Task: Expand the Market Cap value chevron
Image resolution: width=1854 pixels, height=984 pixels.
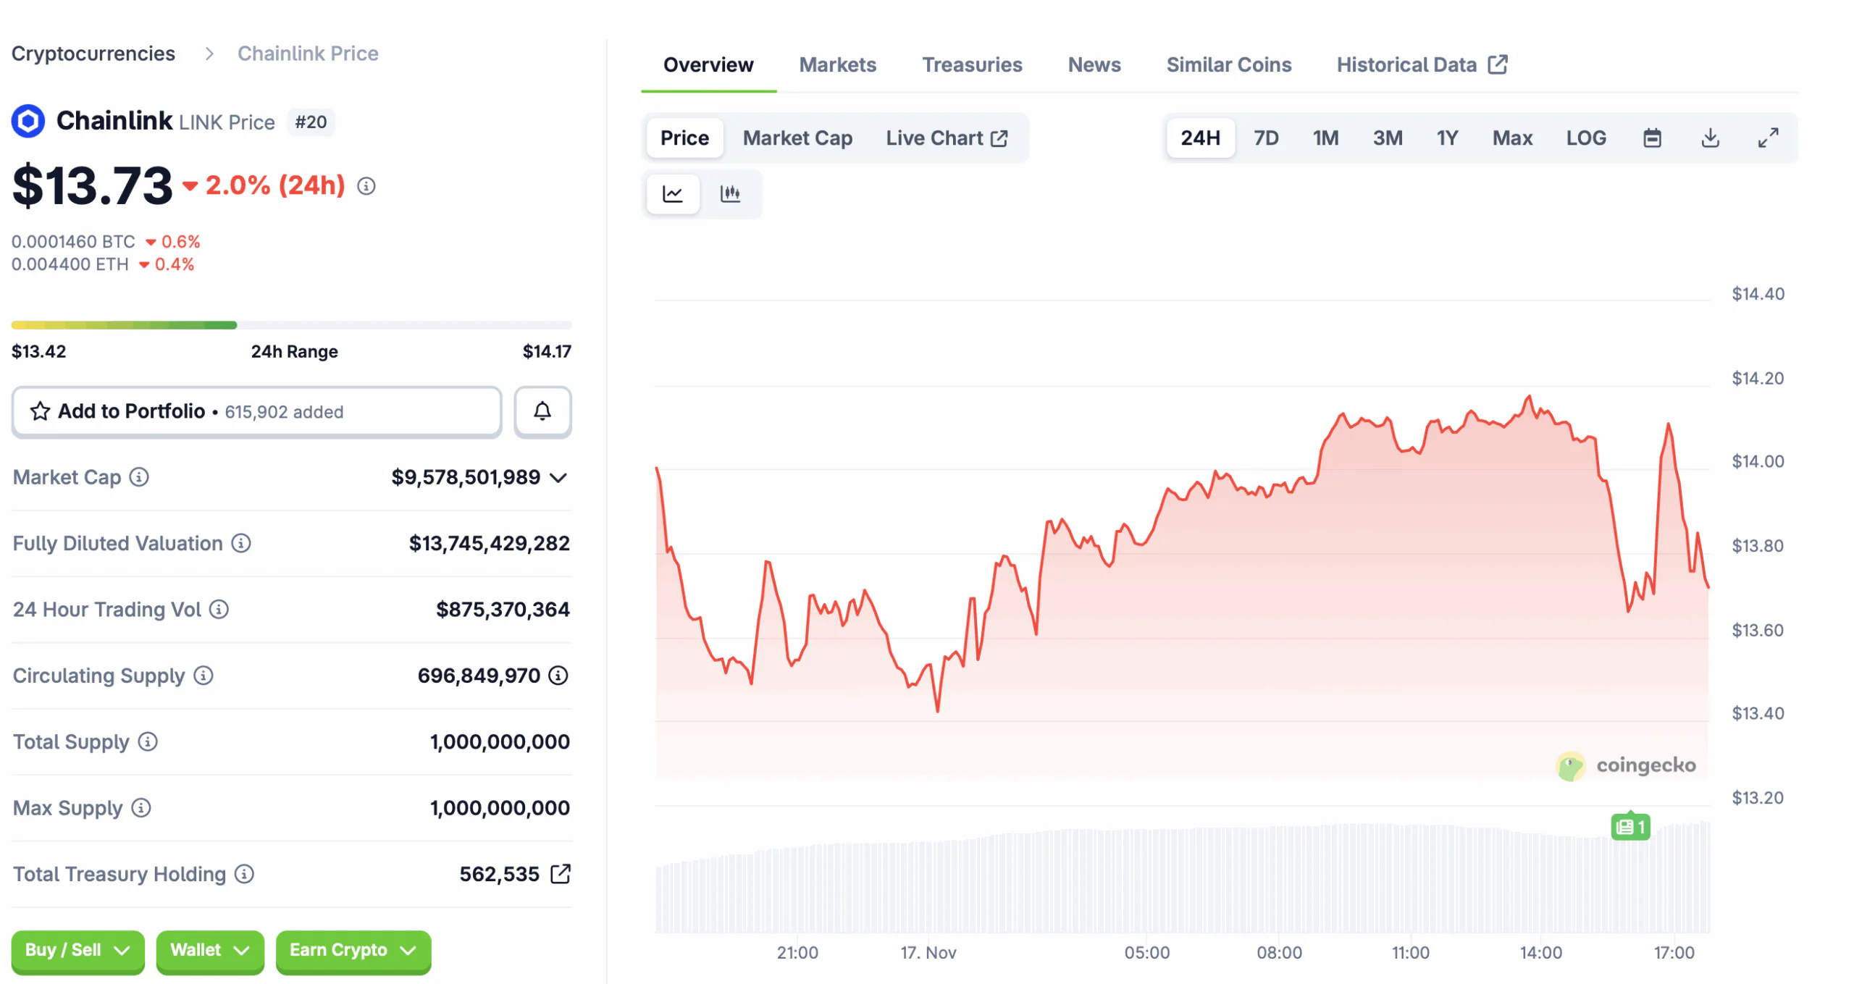Action: tap(558, 478)
